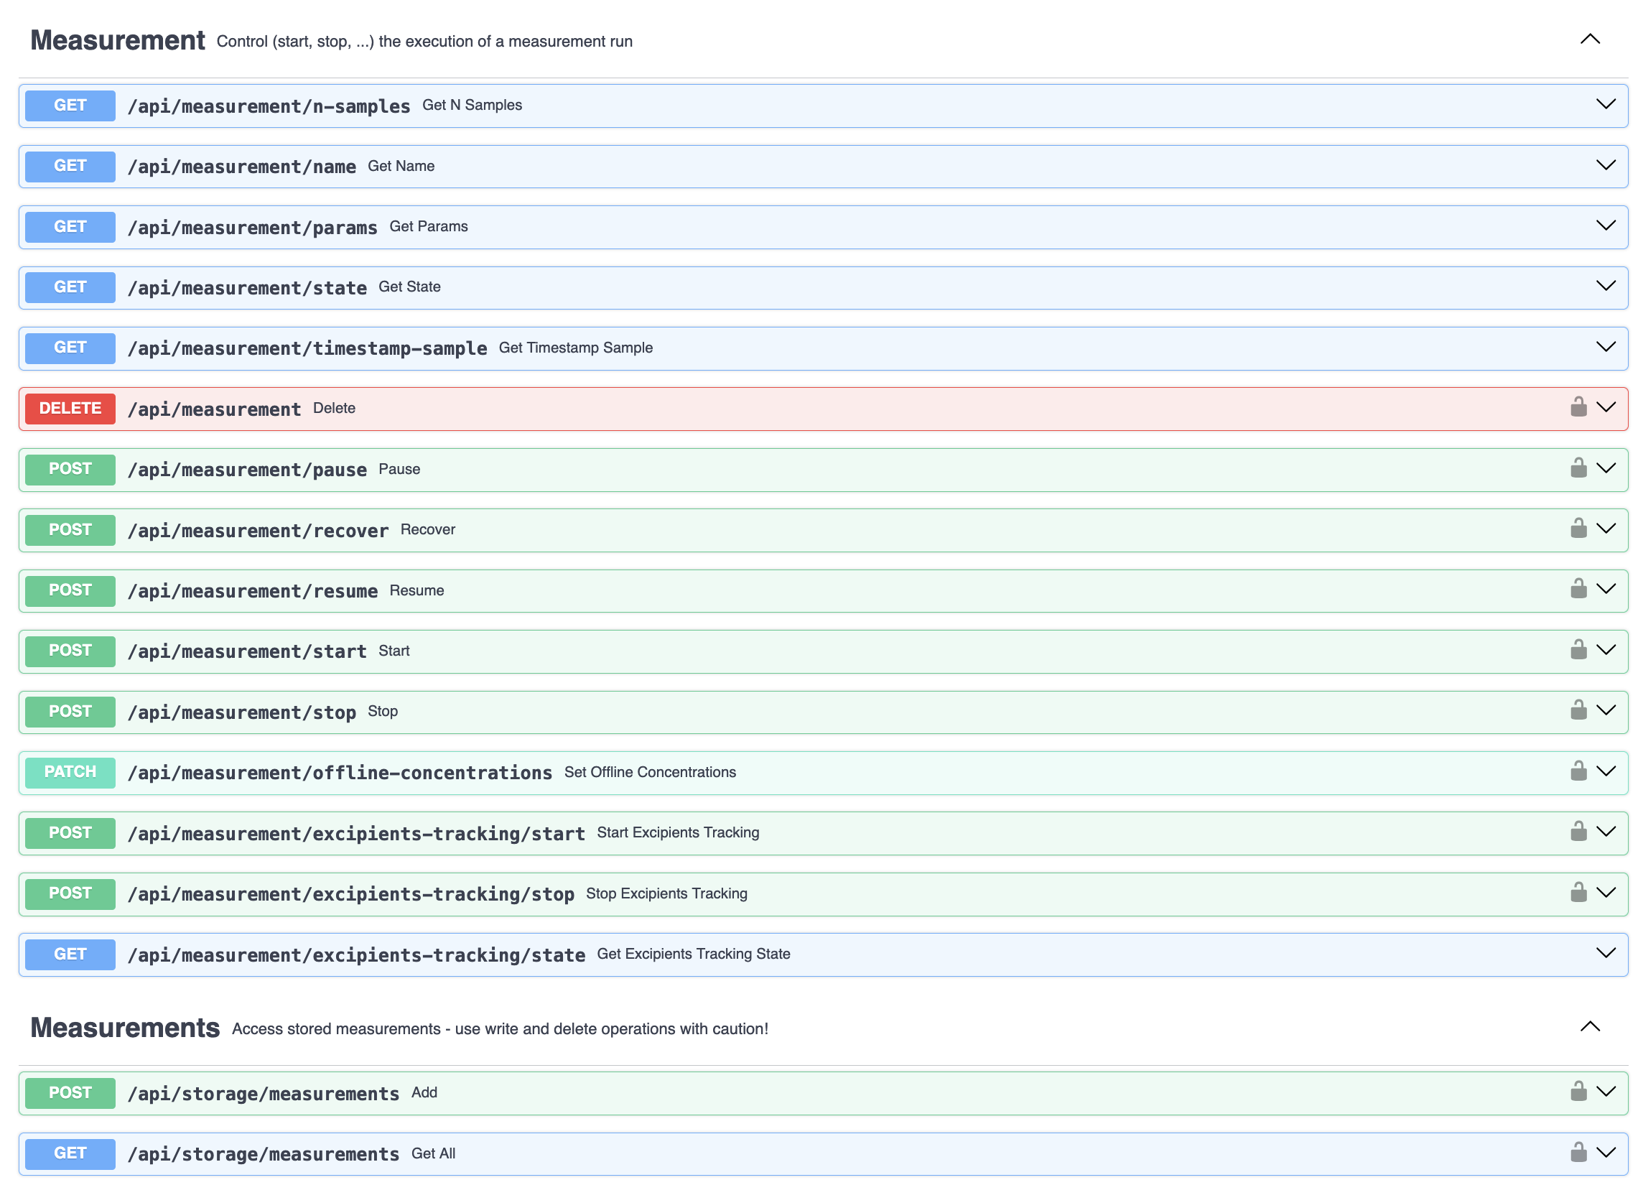Select the /api/measurement/state path text
The image size is (1643, 1185).
tap(247, 287)
